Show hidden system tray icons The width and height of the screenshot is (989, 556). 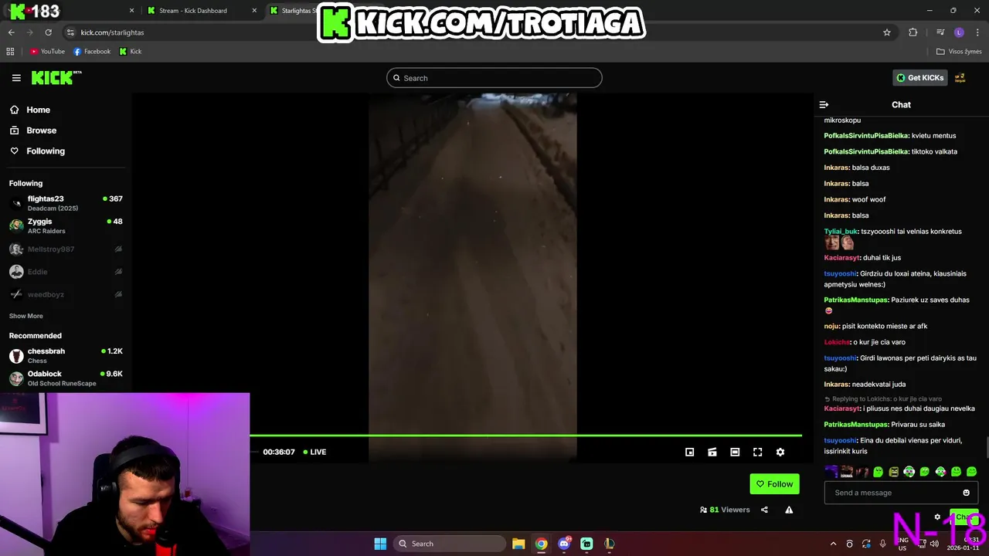click(x=833, y=544)
